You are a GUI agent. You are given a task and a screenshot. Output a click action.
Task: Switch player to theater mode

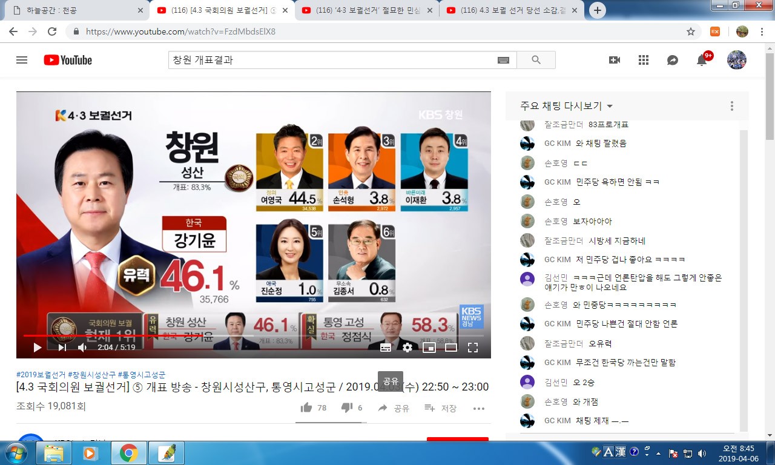451,348
